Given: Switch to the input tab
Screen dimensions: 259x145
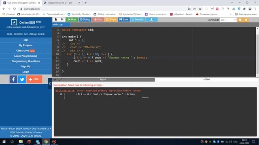Looking at the screenshot, I should point(103,79).
